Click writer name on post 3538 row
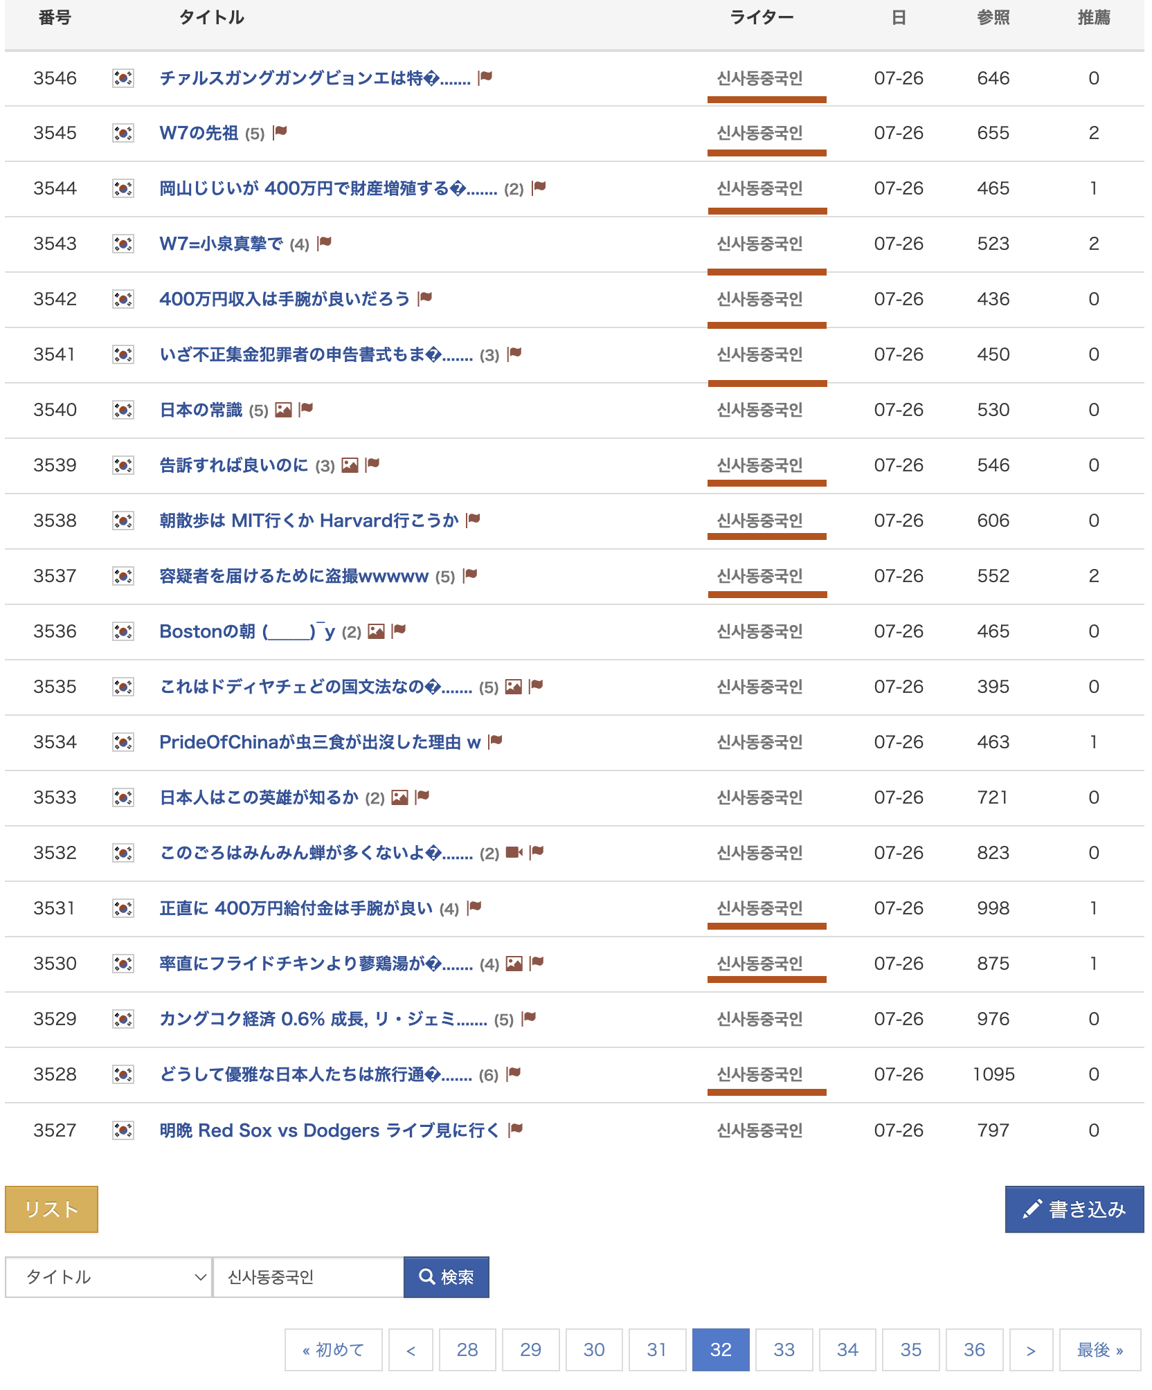The width and height of the screenshot is (1152, 1390). 759,521
